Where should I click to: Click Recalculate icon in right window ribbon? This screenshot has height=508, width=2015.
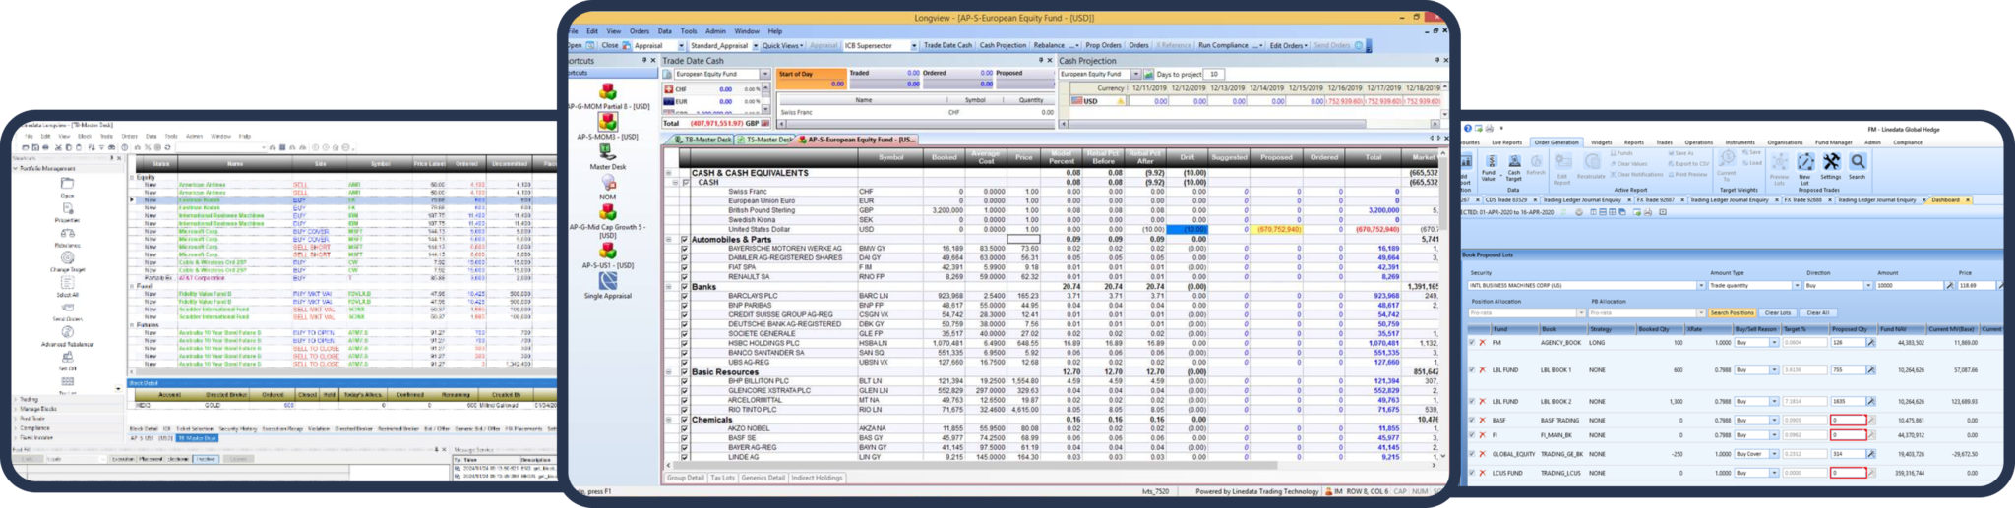(x=1590, y=162)
